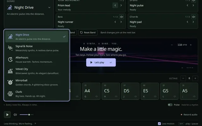The width and height of the screenshot is (202, 126).
Task: Next chords after Night pad
Action: 193,22
